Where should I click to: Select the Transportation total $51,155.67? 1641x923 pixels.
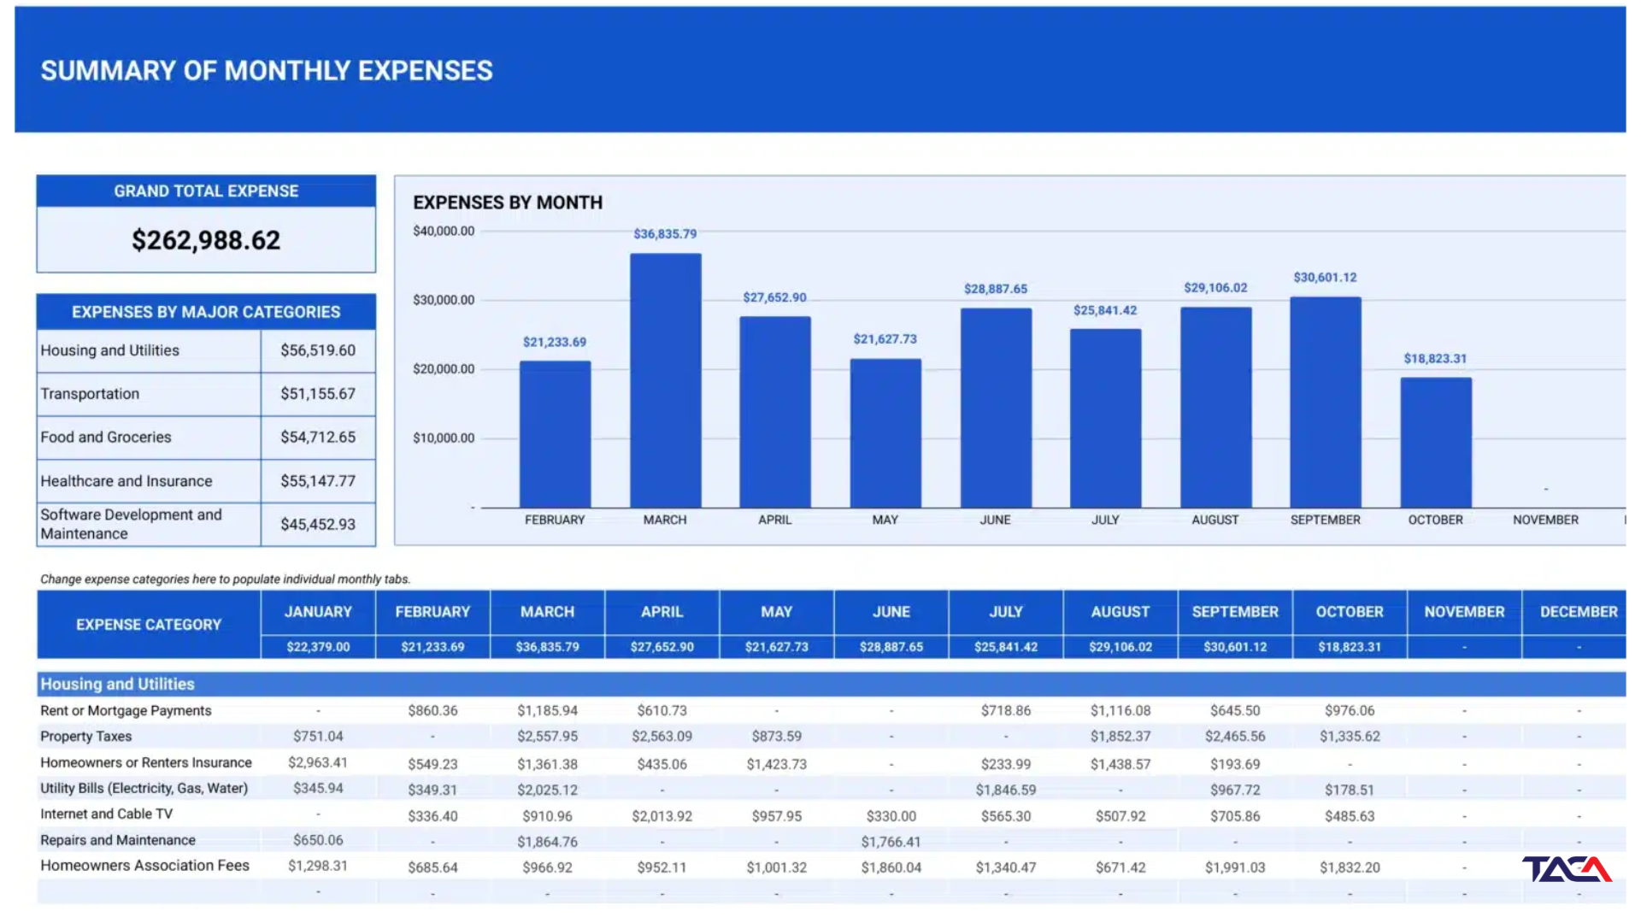click(318, 394)
